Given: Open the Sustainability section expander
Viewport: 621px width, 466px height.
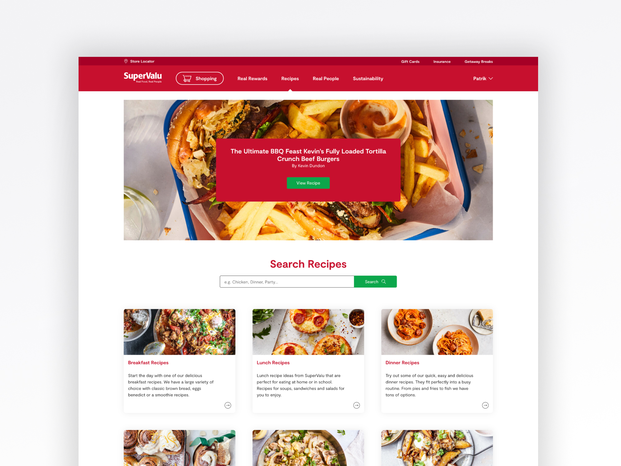Looking at the screenshot, I should coord(368,78).
